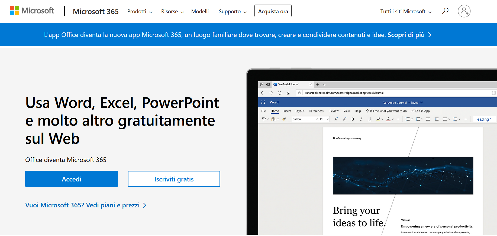Open Vedi piani e prezzi link

[86, 205]
